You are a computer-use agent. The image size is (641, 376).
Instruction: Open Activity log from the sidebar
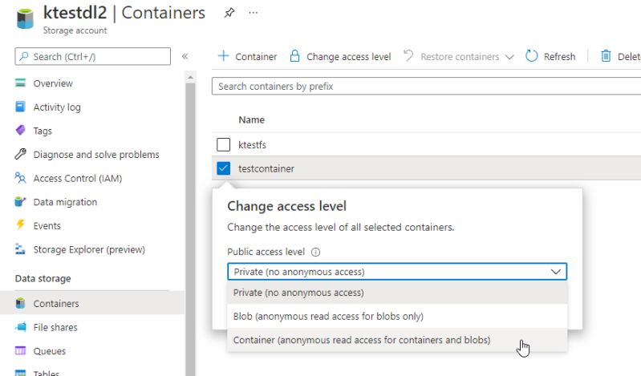point(56,107)
